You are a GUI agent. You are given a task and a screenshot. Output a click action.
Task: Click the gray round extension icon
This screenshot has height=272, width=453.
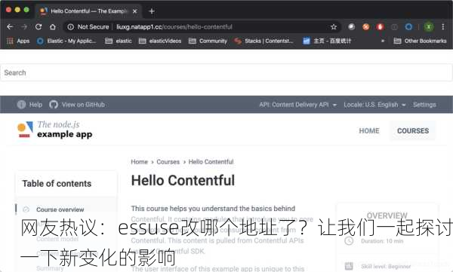pos(351,27)
